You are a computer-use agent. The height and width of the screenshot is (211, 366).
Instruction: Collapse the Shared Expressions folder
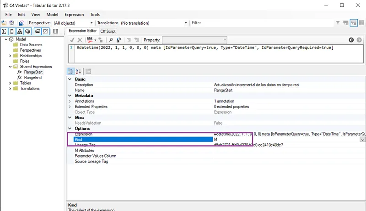coord(10,67)
